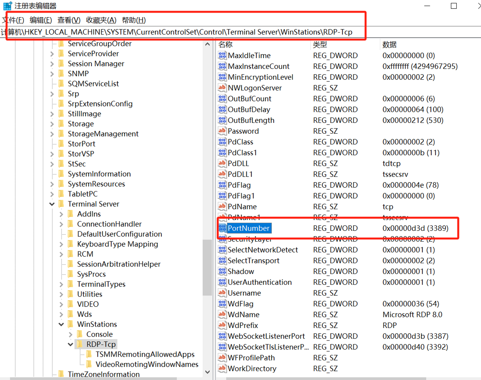
Task: Click the UserAuthentication DWORD icon
Action: pos(222,282)
